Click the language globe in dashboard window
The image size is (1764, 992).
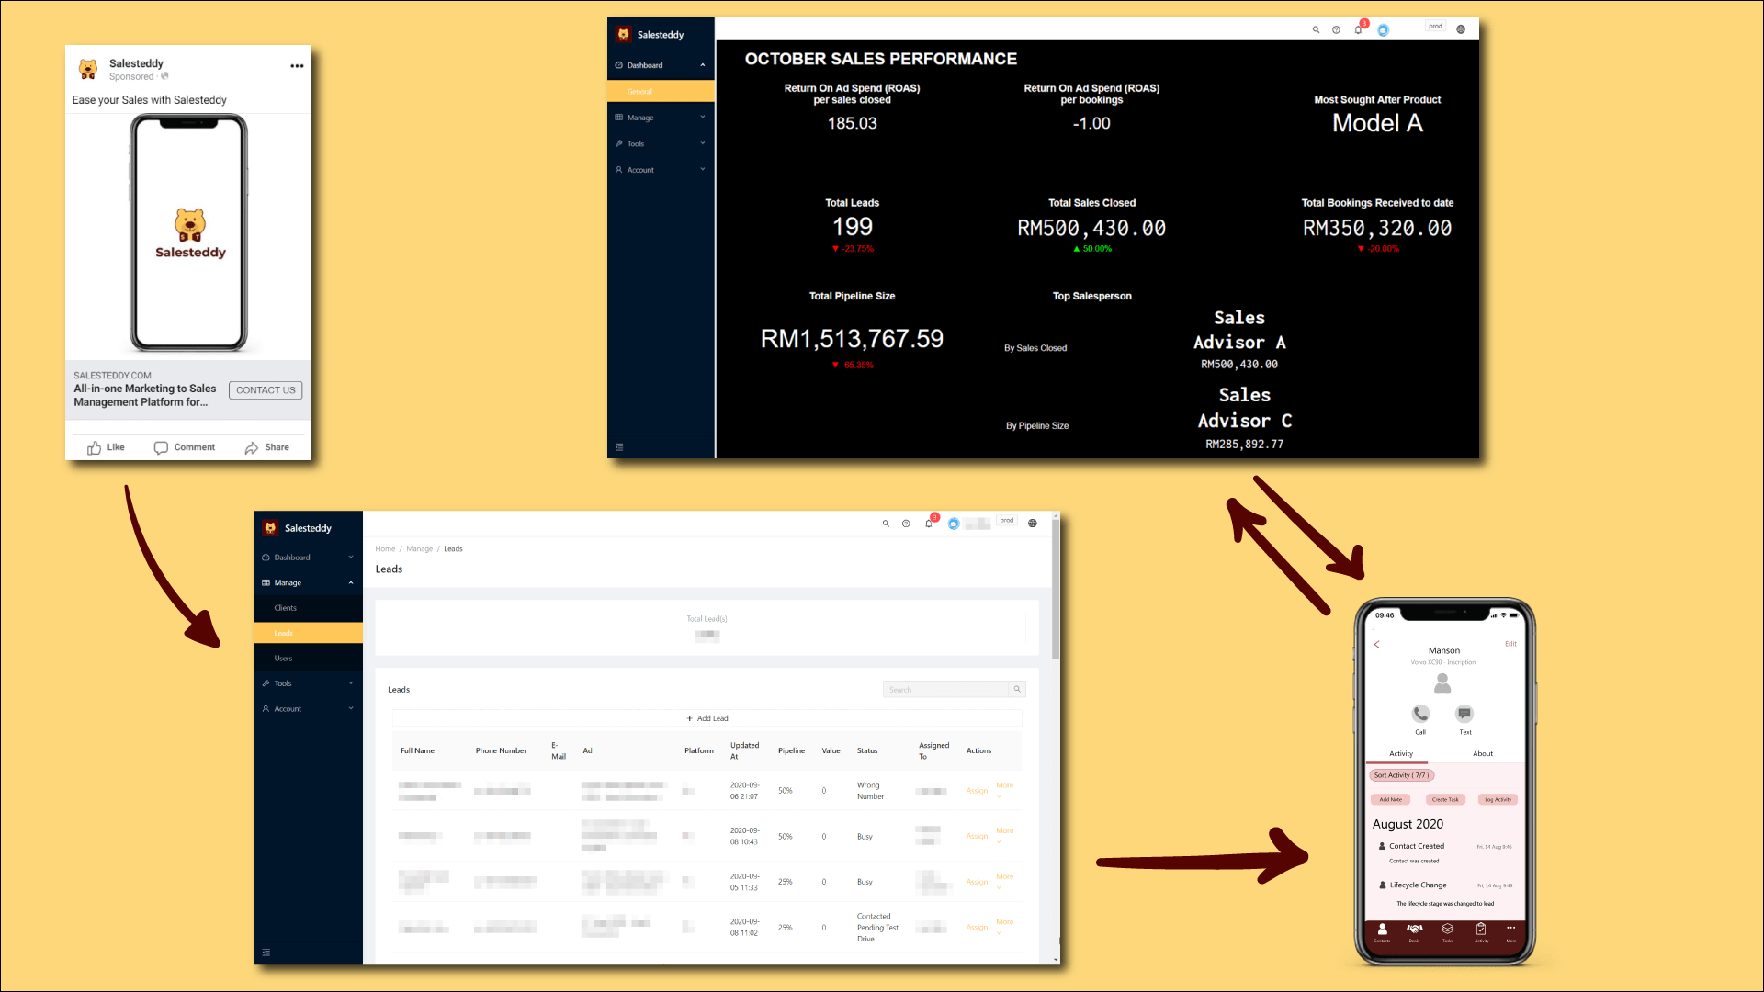tap(1461, 29)
